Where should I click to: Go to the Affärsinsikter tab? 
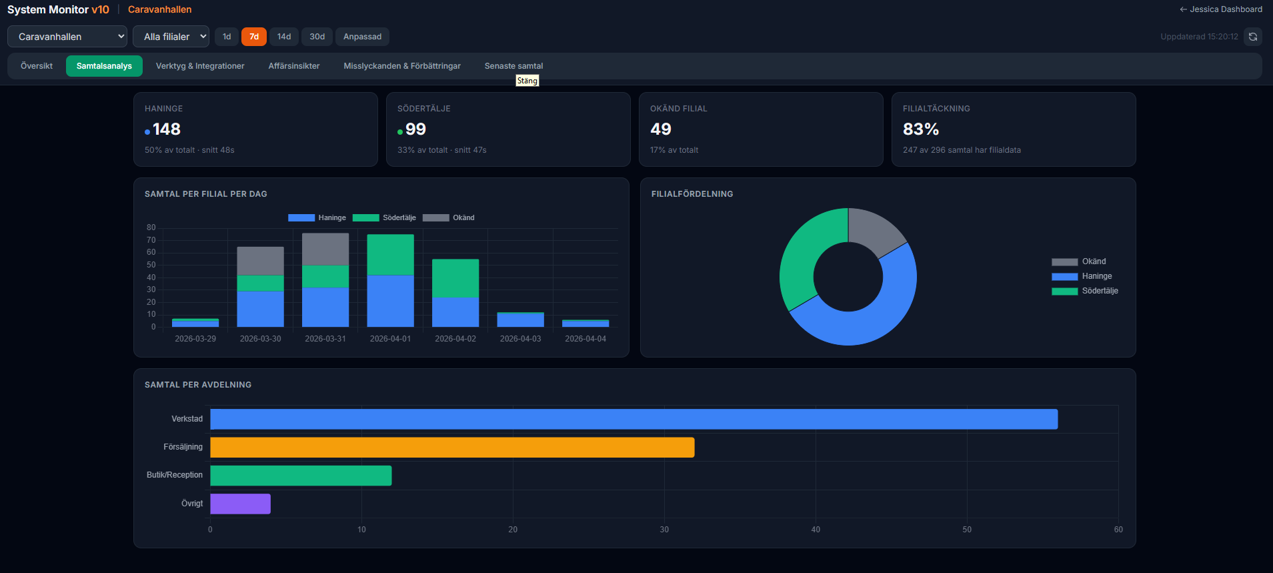[x=294, y=66]
